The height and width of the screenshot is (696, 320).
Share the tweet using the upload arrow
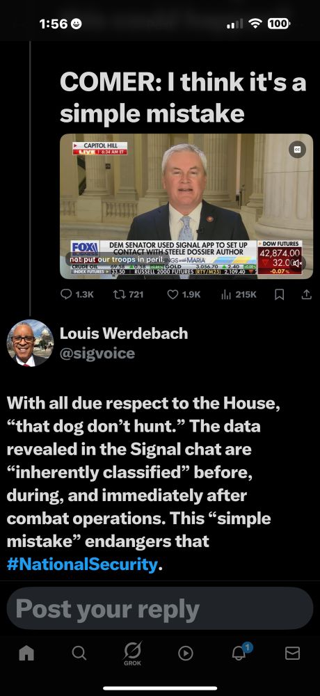pos(306,294)
